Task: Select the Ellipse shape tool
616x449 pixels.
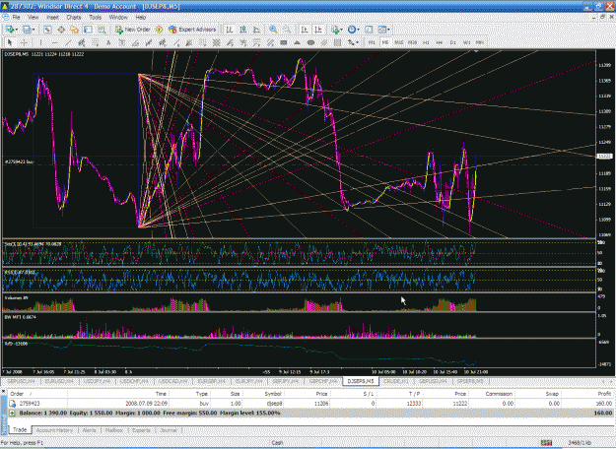Action: click(310, 42)
